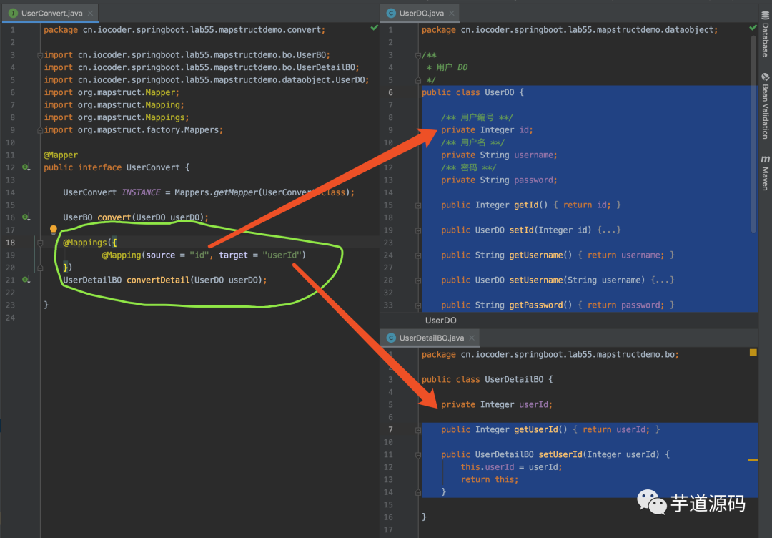Close the UserConvert.java tab

(x=90, y=14)
